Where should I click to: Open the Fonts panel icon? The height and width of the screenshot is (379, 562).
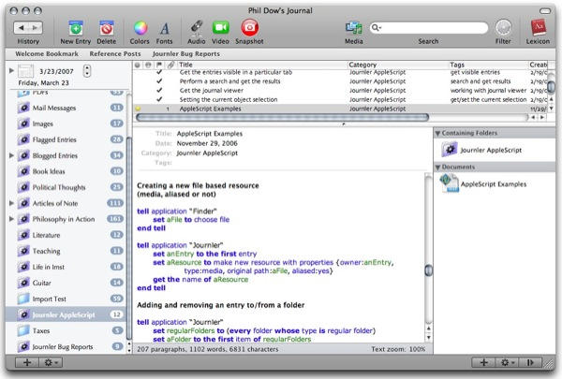click(164, 29)
